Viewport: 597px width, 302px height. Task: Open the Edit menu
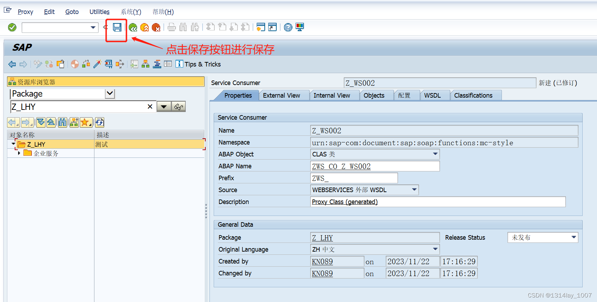click(49, 12)
